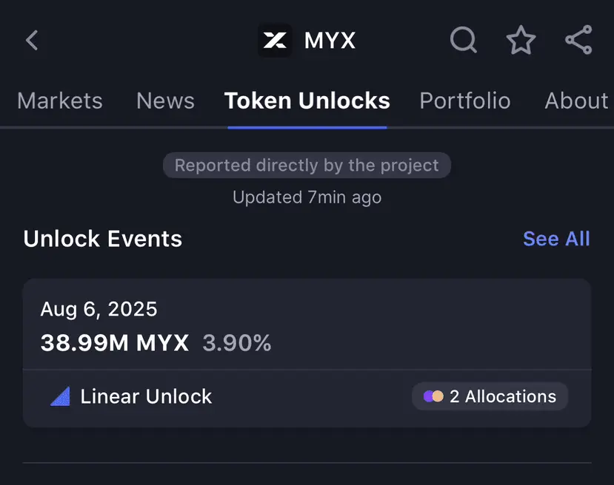Tap the Unlock Events heading
This screenshot has height=485, width=614.
tap(103, 239)
